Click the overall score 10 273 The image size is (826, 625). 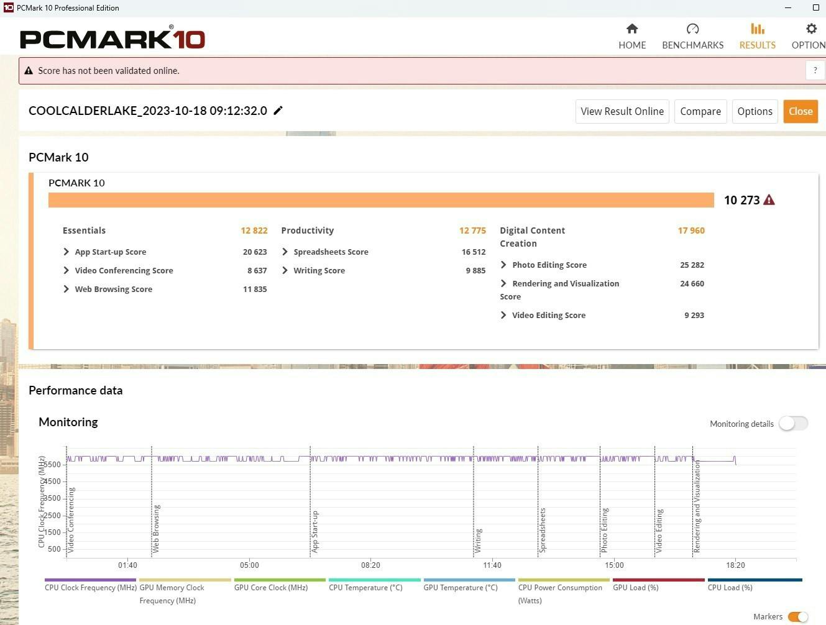(741, 200)
